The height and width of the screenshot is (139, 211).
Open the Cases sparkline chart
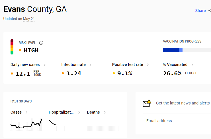tap(26, 124)
